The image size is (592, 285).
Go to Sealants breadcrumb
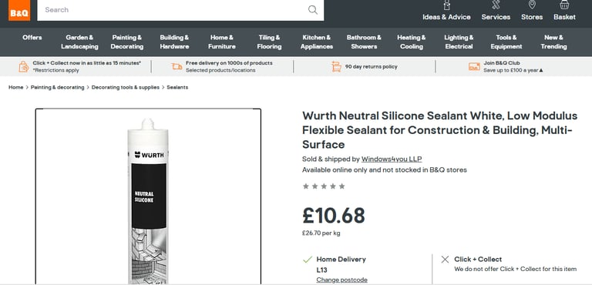pyautogui.click(x=177, y=87)
